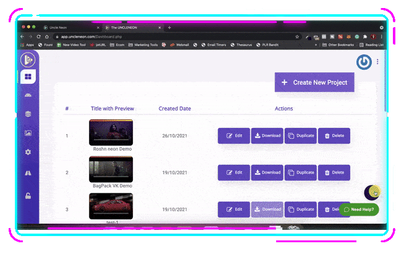This screenshot has width=404, height=254.
Task: Open the Thesaurus bookmark
Action: click(x=242, y=45)
